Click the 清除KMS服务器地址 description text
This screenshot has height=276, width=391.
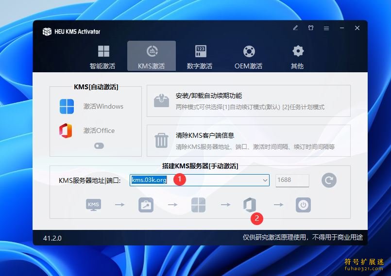[x=255, y=146]
